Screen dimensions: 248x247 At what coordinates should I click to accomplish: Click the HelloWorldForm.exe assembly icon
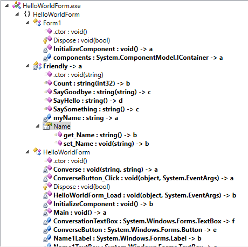tap(17, 5)
